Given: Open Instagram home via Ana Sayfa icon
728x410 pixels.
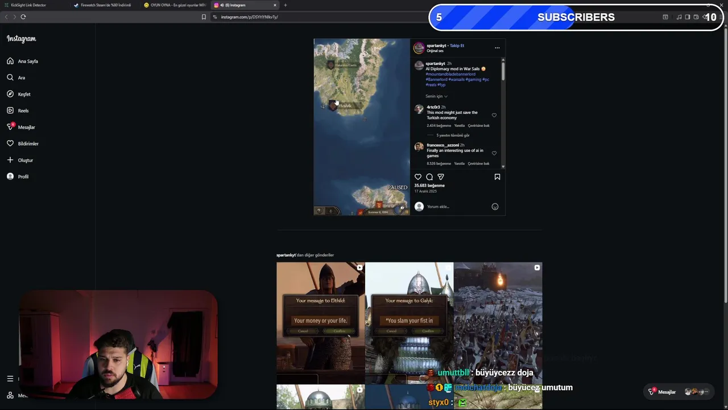Looking at the screenshot, I should click(x=10, y=61).
